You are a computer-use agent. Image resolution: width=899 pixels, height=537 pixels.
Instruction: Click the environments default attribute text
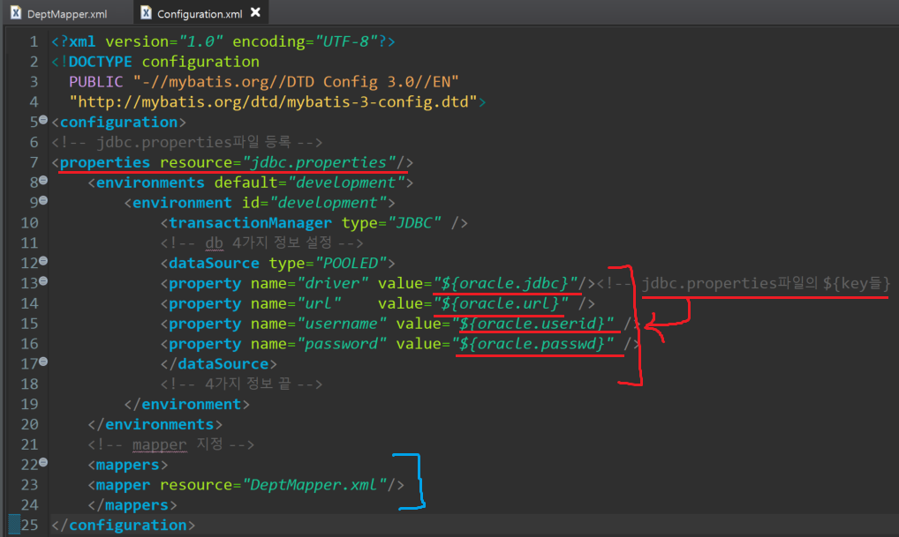(x=310, y=183)
